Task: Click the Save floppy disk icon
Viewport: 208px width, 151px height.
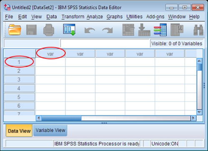Action: point(31,30)
